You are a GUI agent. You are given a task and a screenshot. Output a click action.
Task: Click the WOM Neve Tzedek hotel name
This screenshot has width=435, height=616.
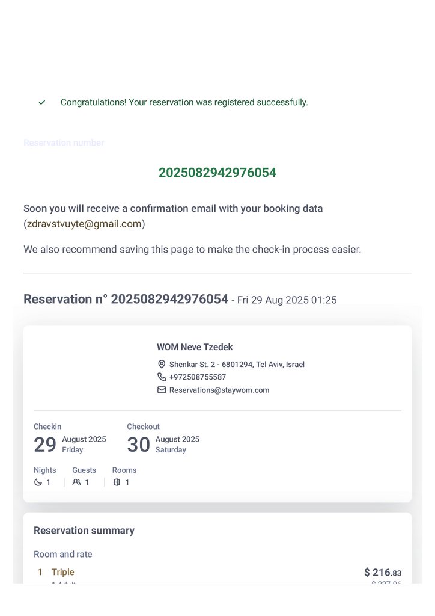point(195,347)
